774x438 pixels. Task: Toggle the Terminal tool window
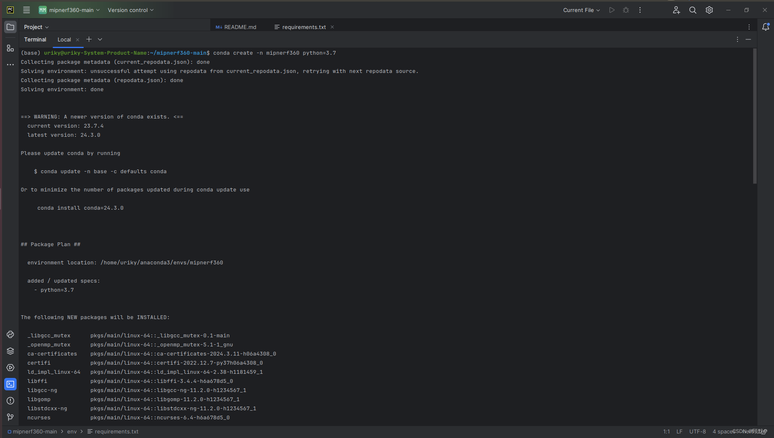[10, 384]
